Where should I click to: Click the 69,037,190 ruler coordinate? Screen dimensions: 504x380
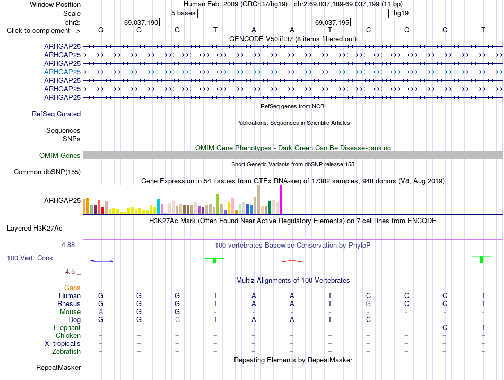coord(141,22)
